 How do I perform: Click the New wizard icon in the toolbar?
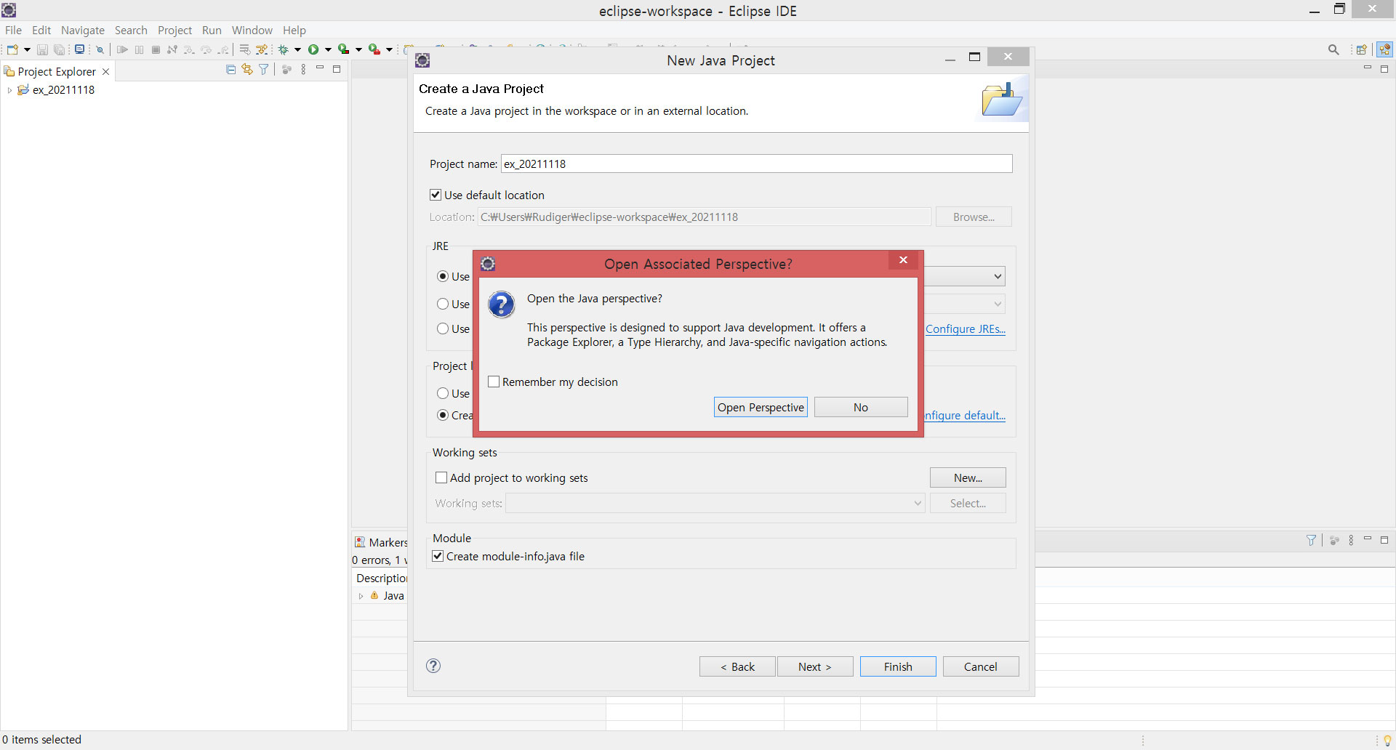12,49
